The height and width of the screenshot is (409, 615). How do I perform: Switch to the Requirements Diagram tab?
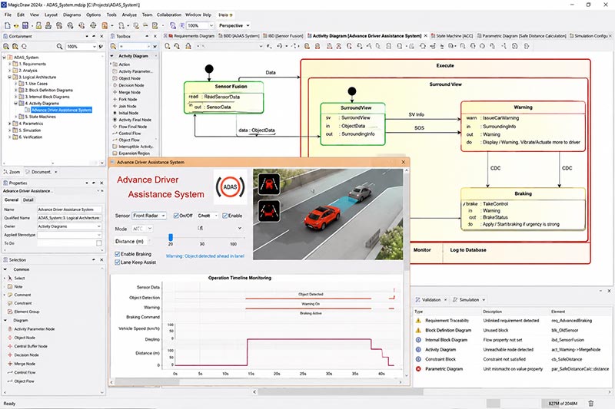click(190, 35)
